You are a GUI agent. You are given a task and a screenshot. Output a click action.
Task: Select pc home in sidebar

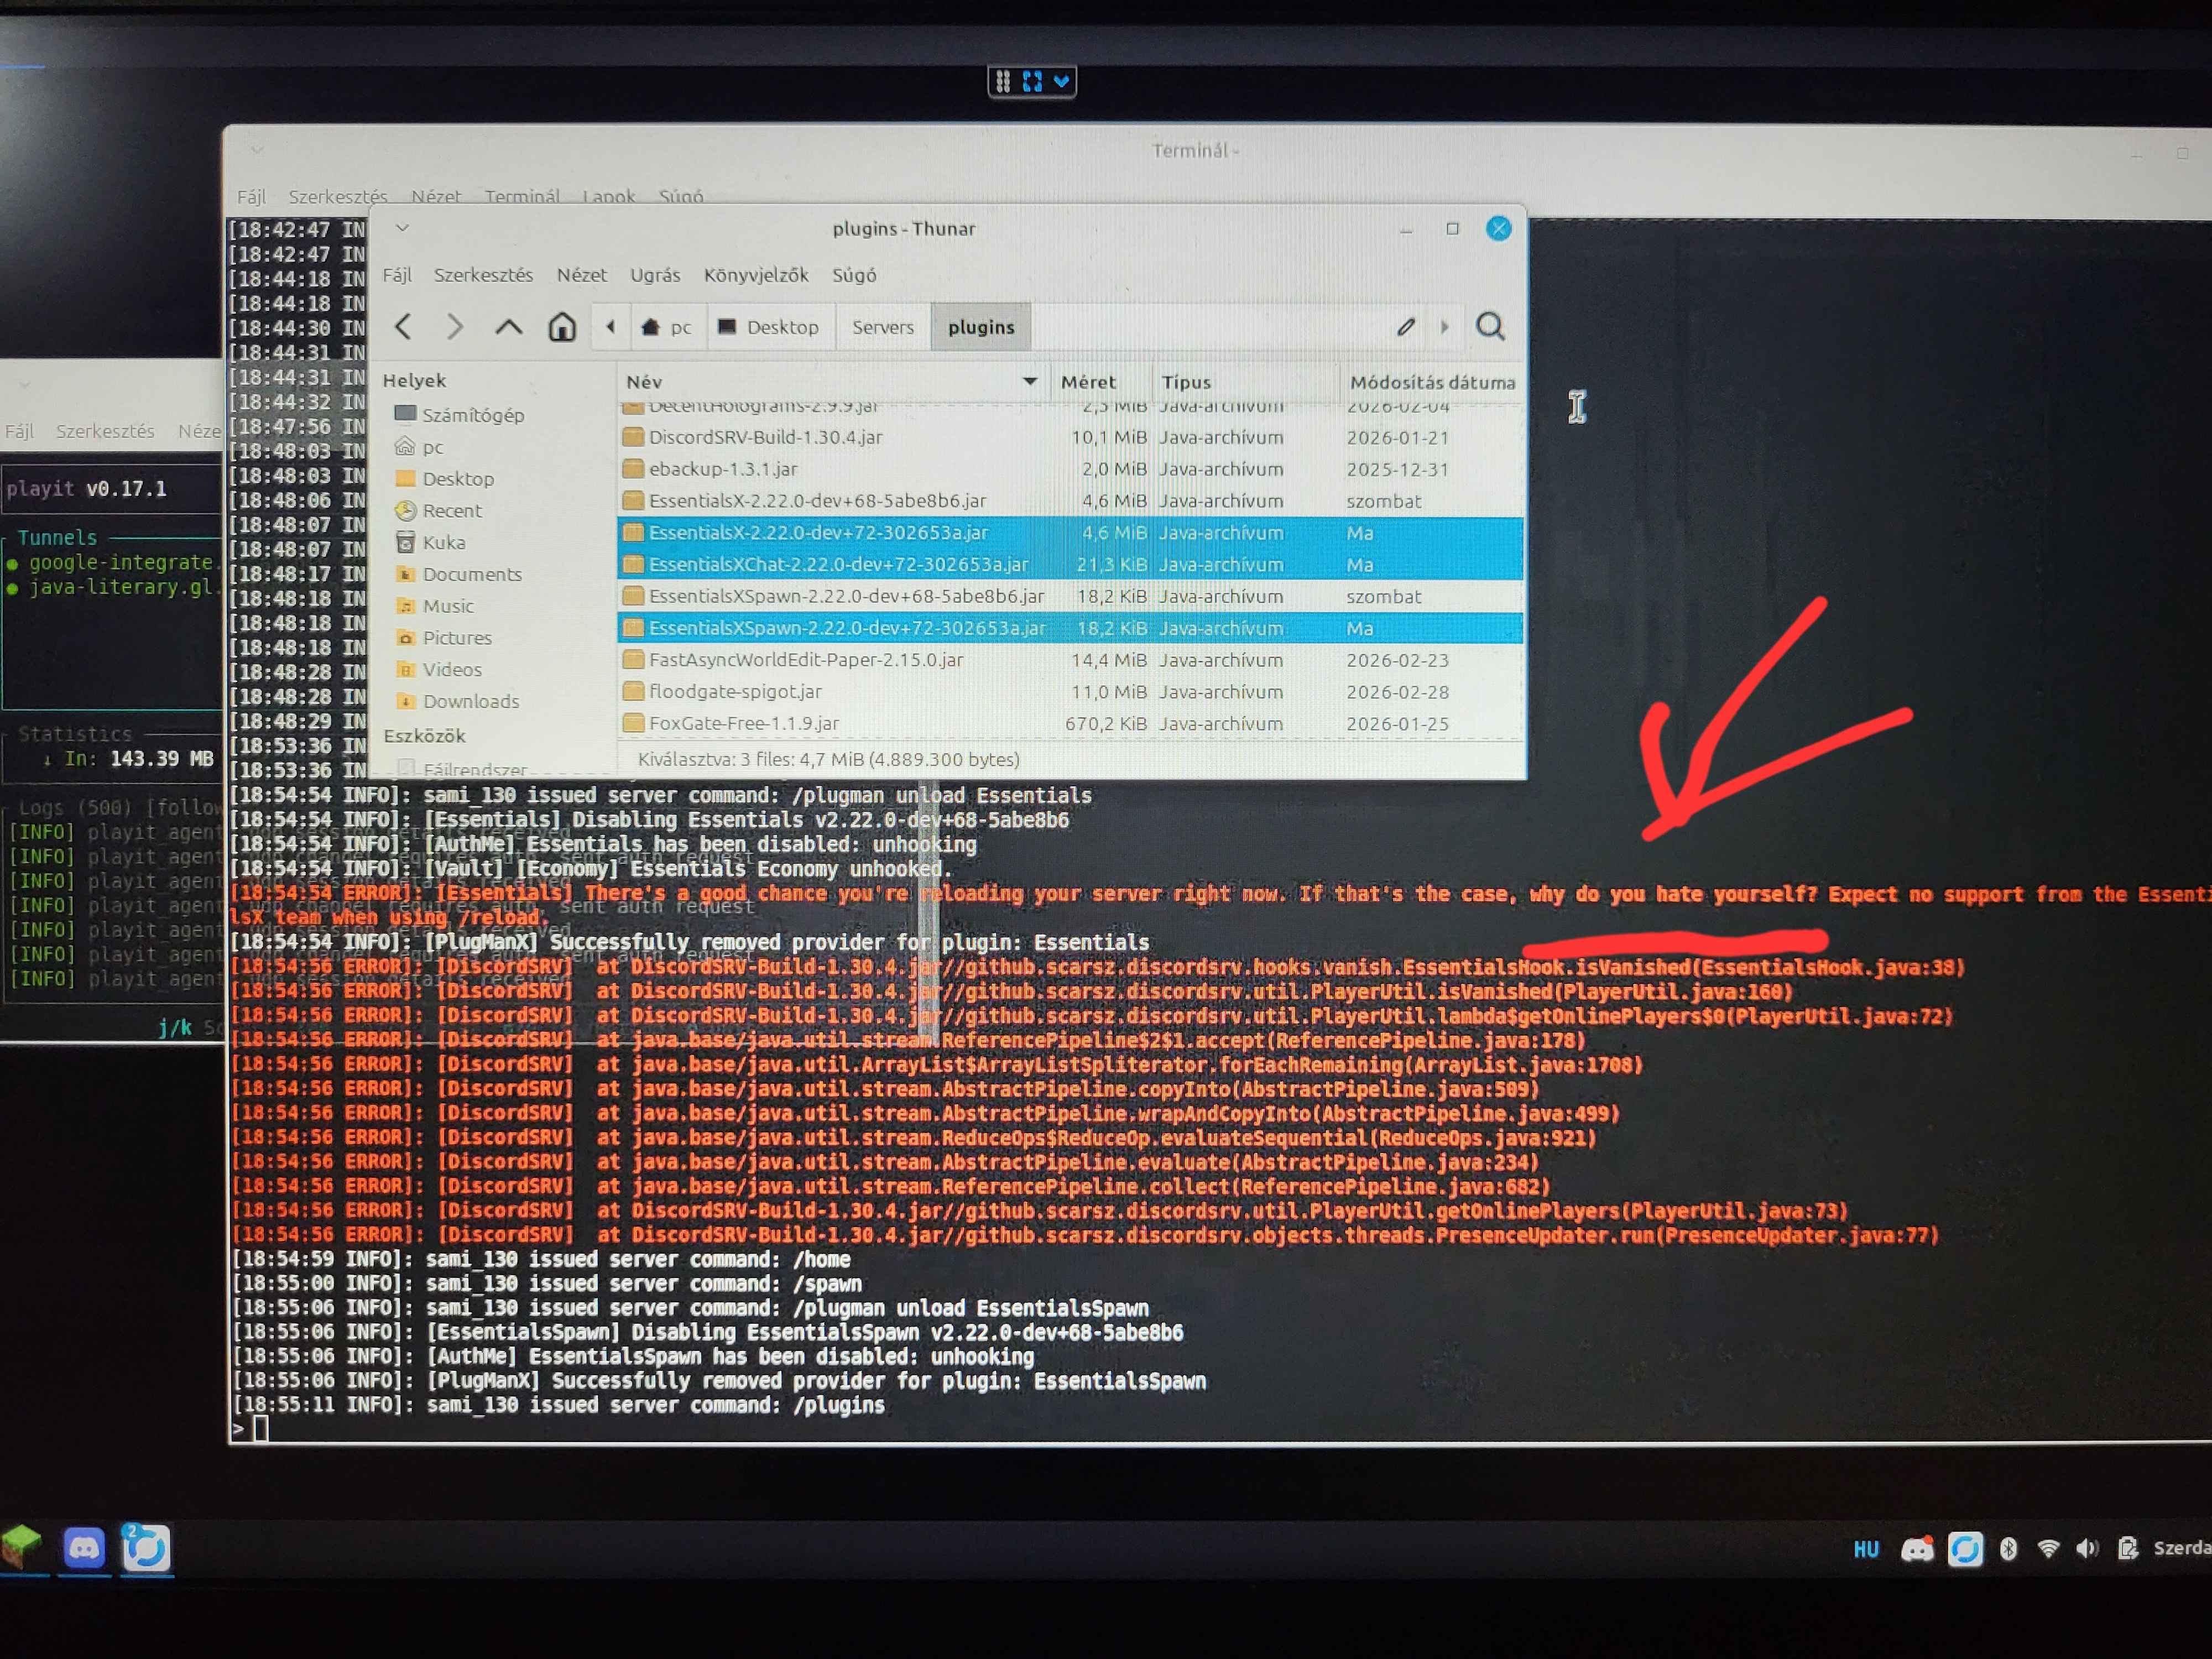pos(419,447)
